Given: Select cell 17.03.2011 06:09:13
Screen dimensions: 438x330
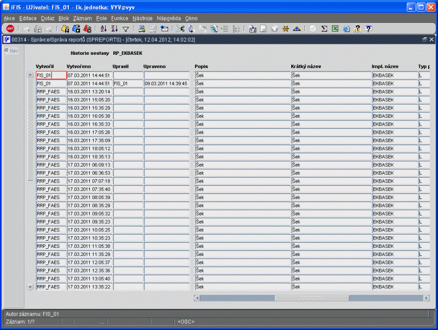Looking at the screenshot, I should click(90, 164).
